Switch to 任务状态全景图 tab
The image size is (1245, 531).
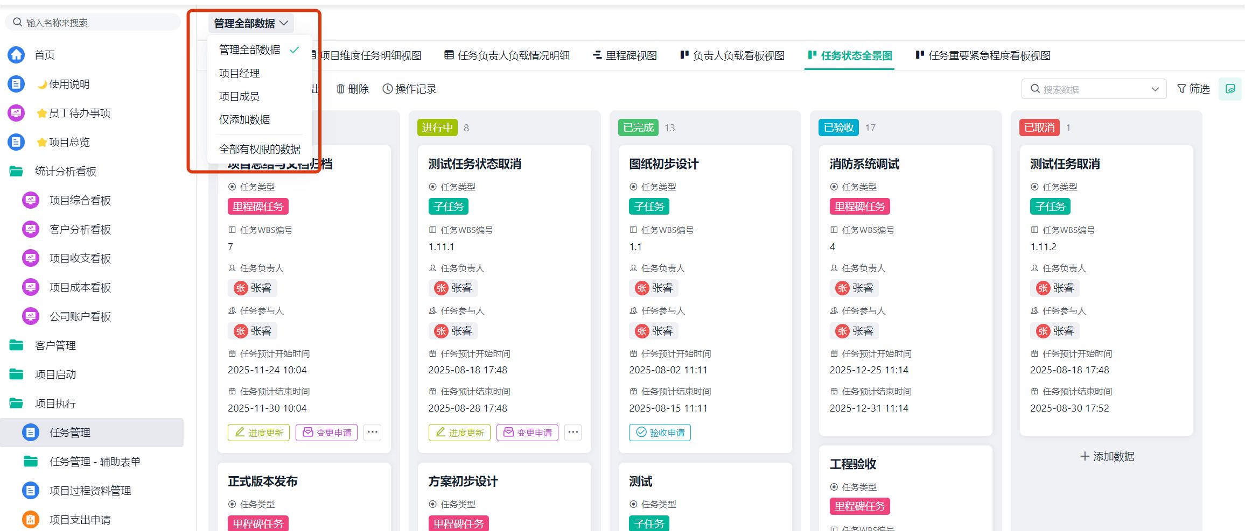[850, 55]
